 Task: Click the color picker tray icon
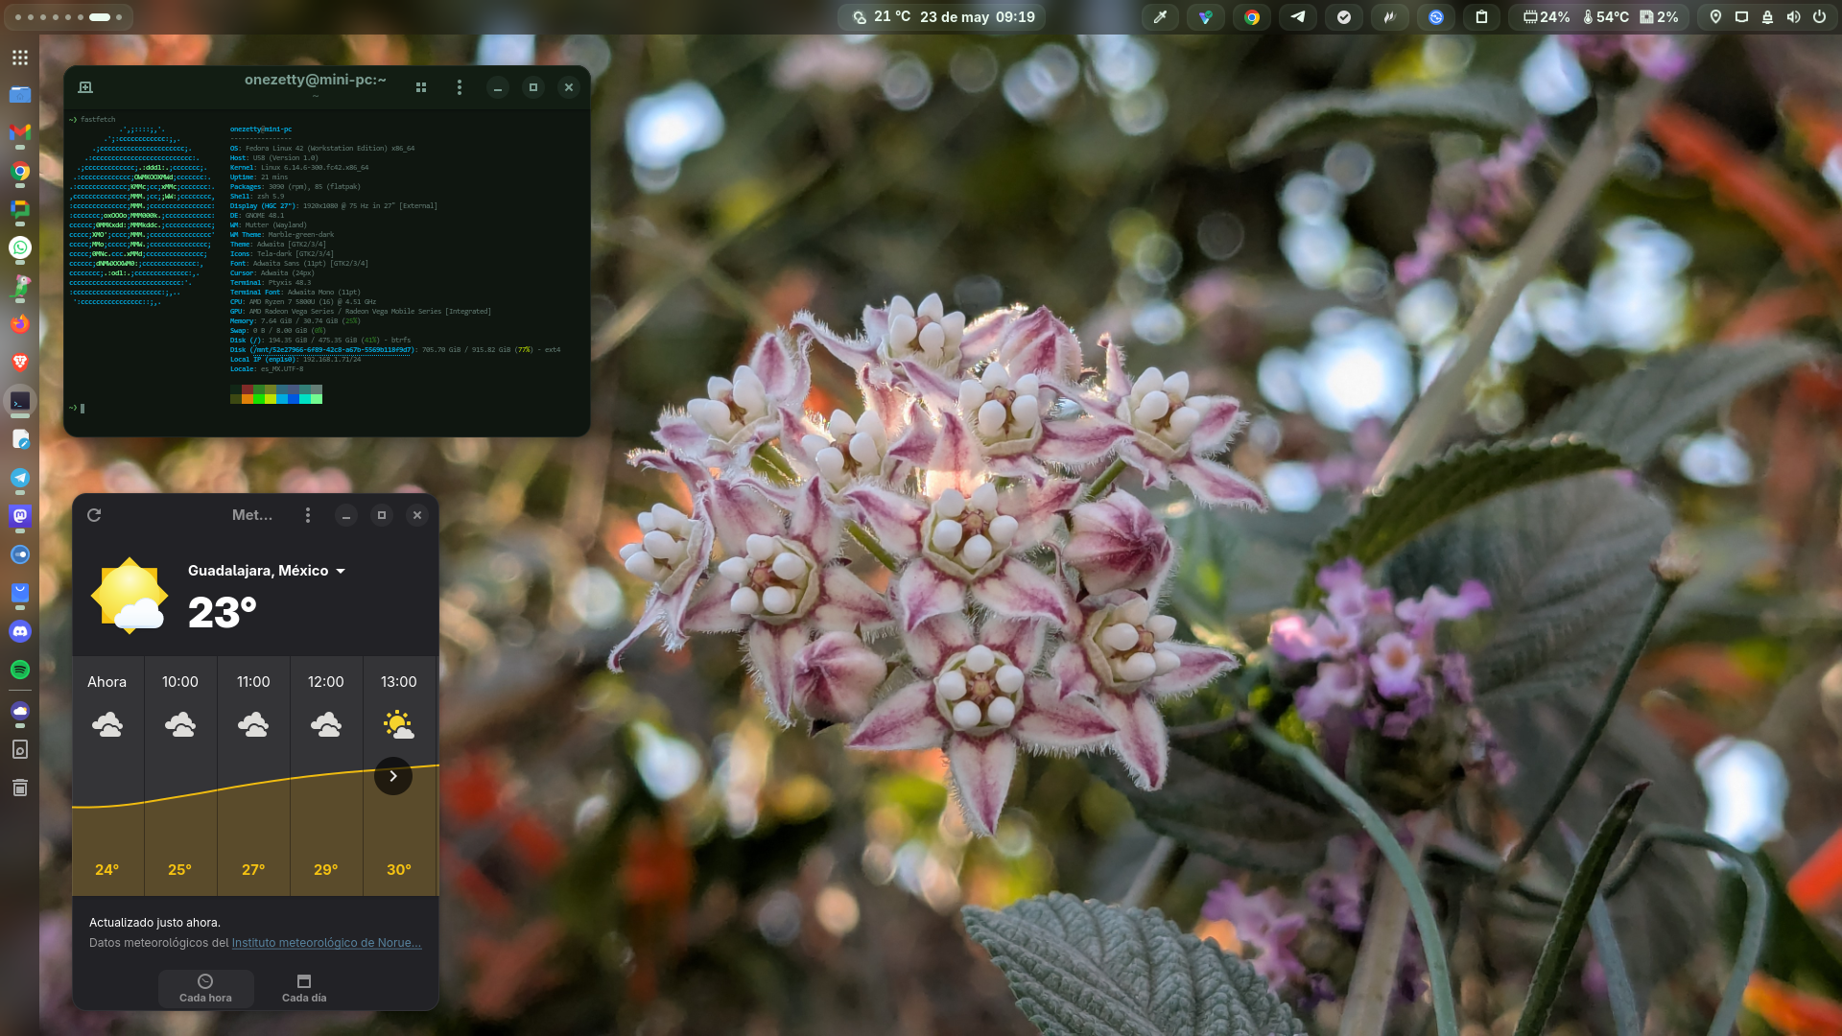(x=1160, y=17)
